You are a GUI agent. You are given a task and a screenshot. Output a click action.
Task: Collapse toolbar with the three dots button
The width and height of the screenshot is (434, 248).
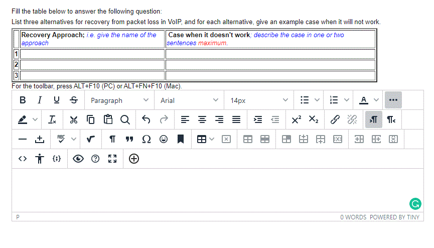pyautogui.click(x=393, y=100)
